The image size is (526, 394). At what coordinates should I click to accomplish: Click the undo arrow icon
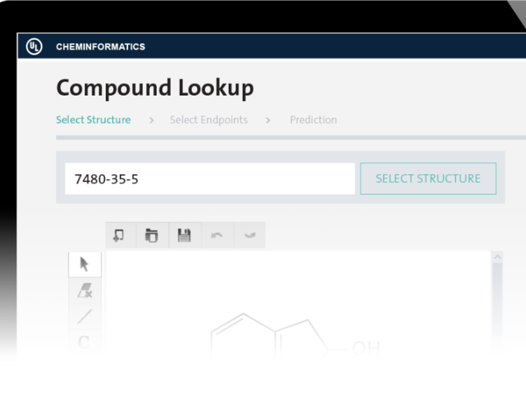tap(217, 235)
